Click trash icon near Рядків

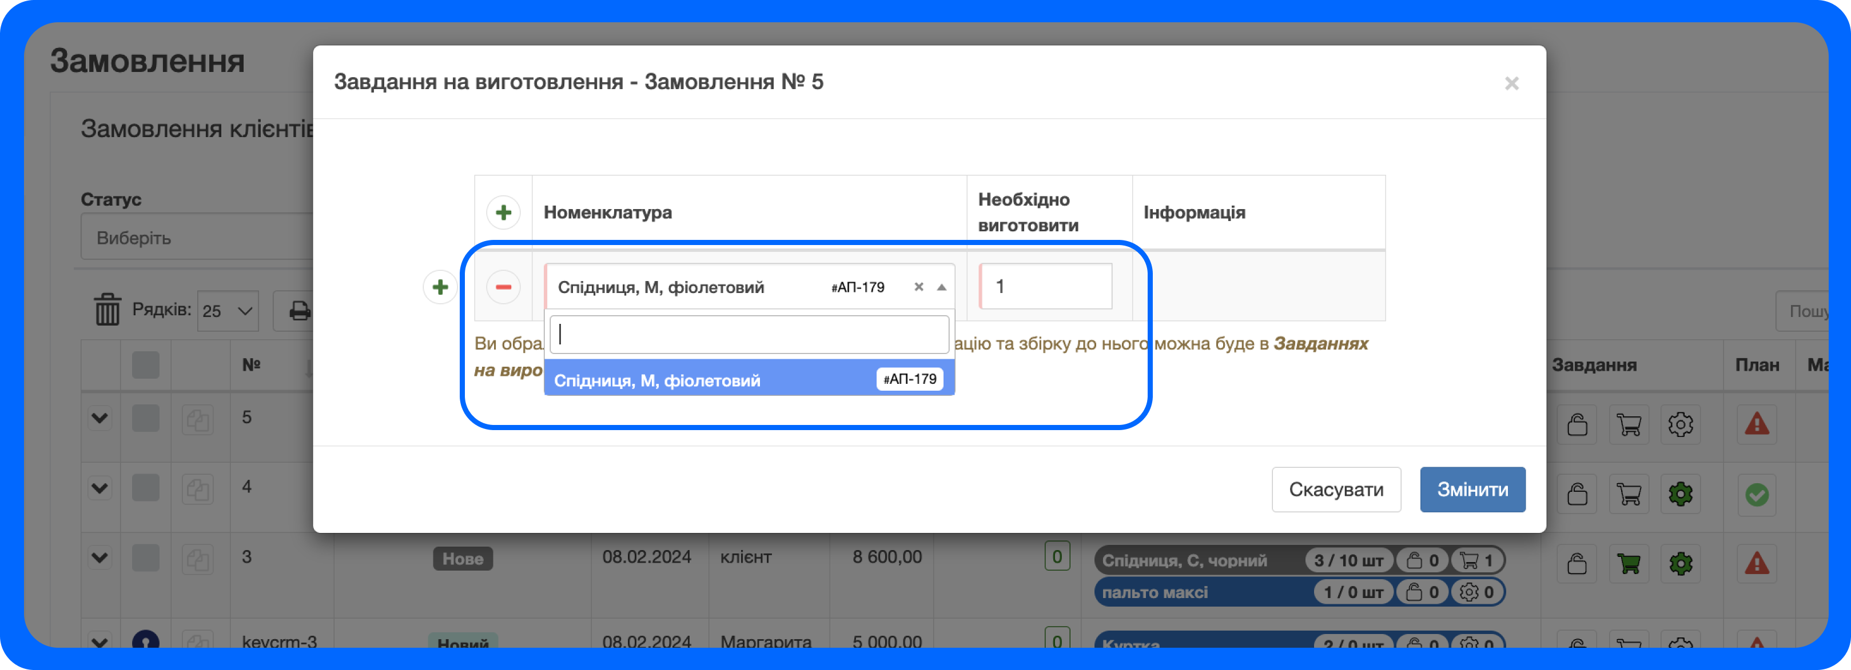coord(108,310)
